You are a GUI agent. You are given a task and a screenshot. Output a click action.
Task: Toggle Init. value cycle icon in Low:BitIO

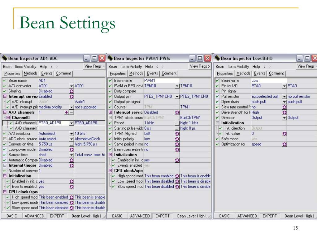[x=284, y=134]
